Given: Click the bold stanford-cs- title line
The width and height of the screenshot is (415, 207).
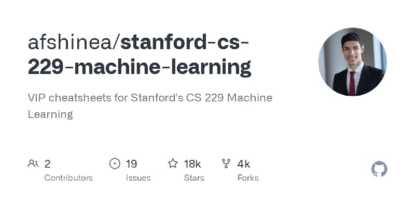Looking at the screenshot, I should coord(185,42).
